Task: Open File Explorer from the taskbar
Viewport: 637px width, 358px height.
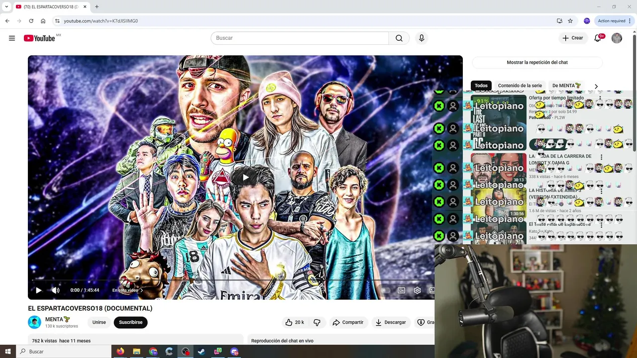Action: 136,352
